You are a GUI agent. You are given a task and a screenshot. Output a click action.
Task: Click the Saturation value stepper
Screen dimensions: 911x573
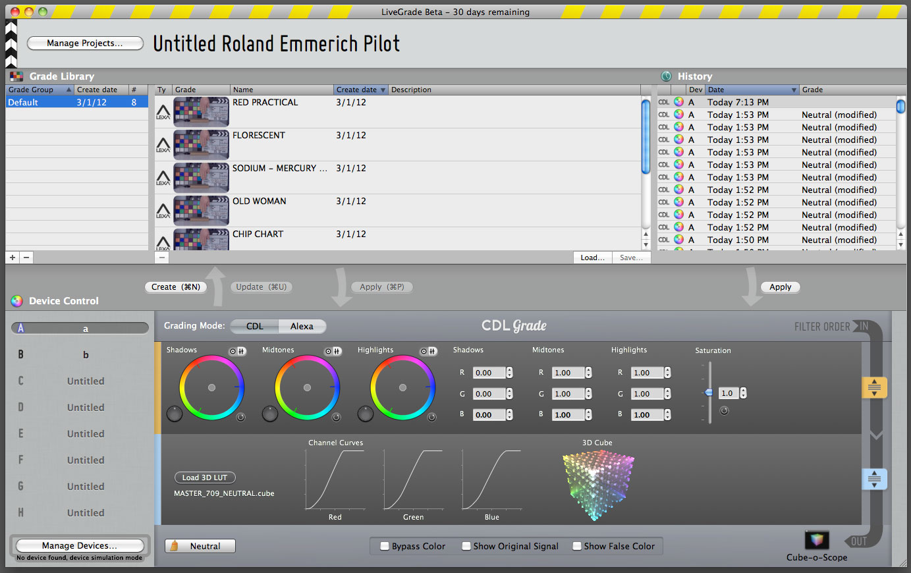tap(743, 393)
